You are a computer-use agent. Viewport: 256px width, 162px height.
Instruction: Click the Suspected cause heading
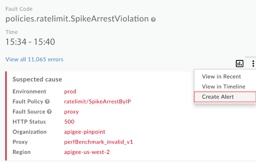37,79
